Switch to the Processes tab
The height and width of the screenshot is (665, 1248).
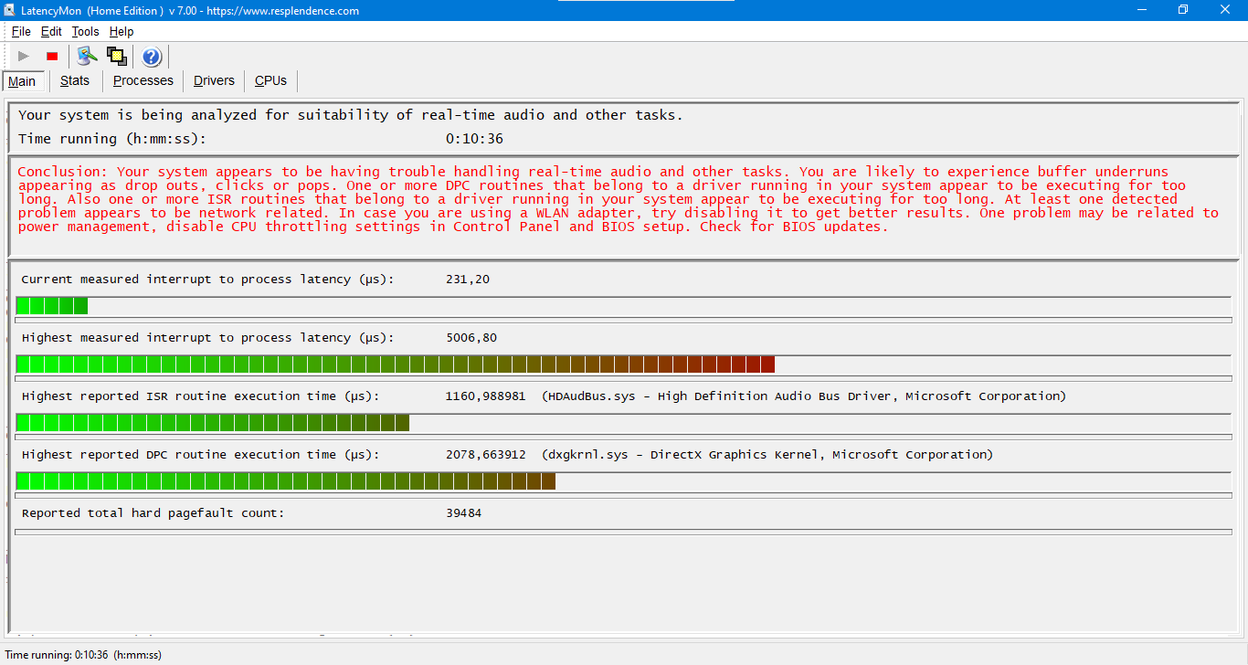click(143, 80)
